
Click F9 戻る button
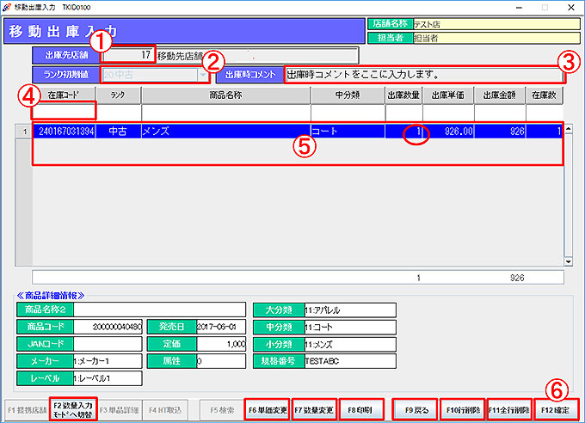416,410
